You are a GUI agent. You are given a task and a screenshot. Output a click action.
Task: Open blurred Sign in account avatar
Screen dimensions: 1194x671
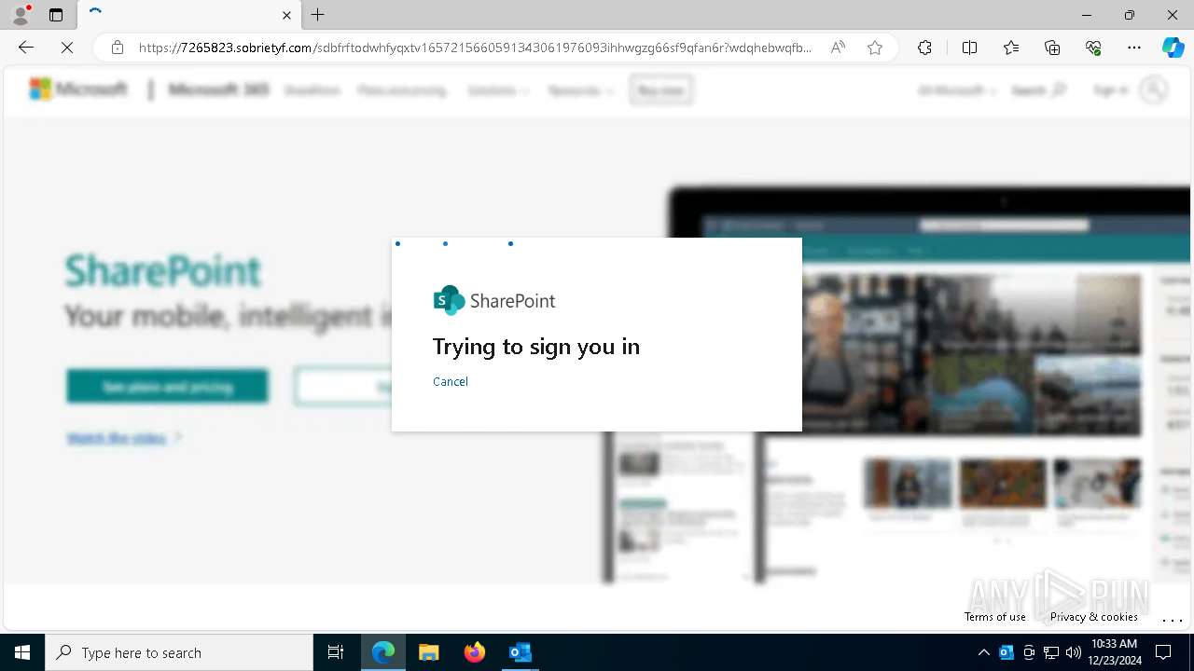pyautogui.click(x=1154, y=90)
